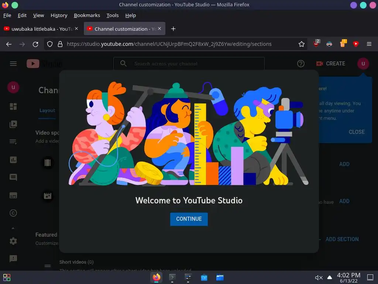Click the CREATE button
The width and height of the screenshot is (378, 284).
coord(331,64)
